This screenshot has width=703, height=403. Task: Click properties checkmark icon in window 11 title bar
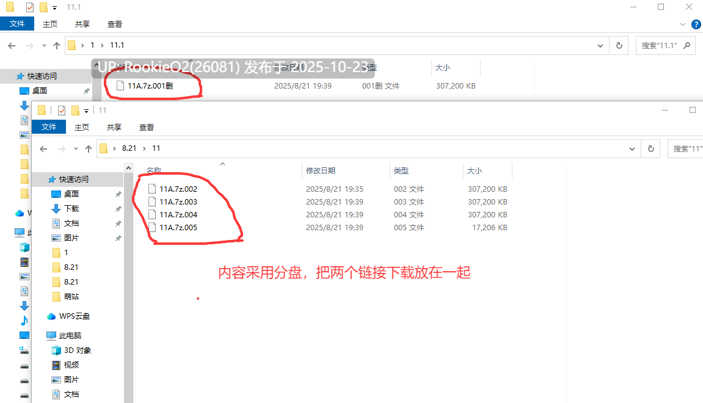(x=62, y=111)
